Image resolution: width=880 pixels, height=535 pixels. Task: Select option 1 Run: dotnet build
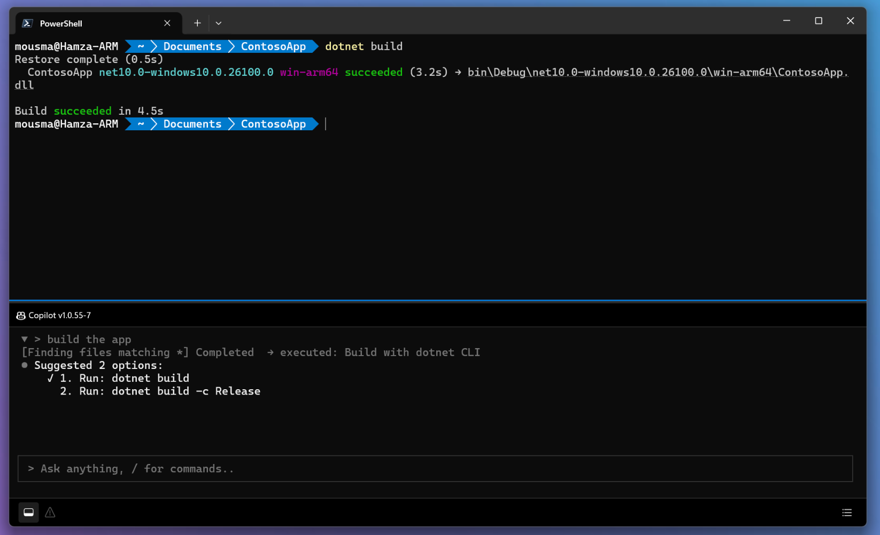[124, 379]
